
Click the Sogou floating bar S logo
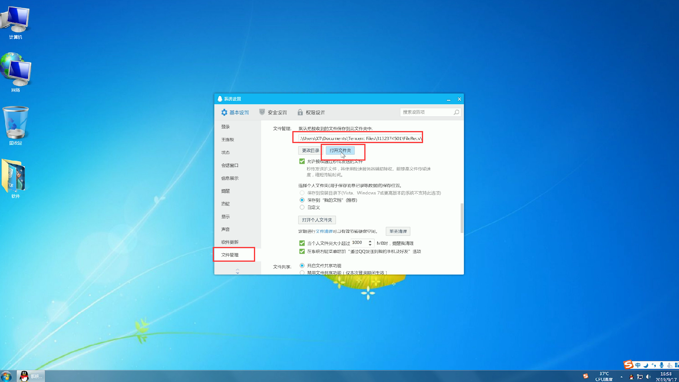click(x=628, y=364)
